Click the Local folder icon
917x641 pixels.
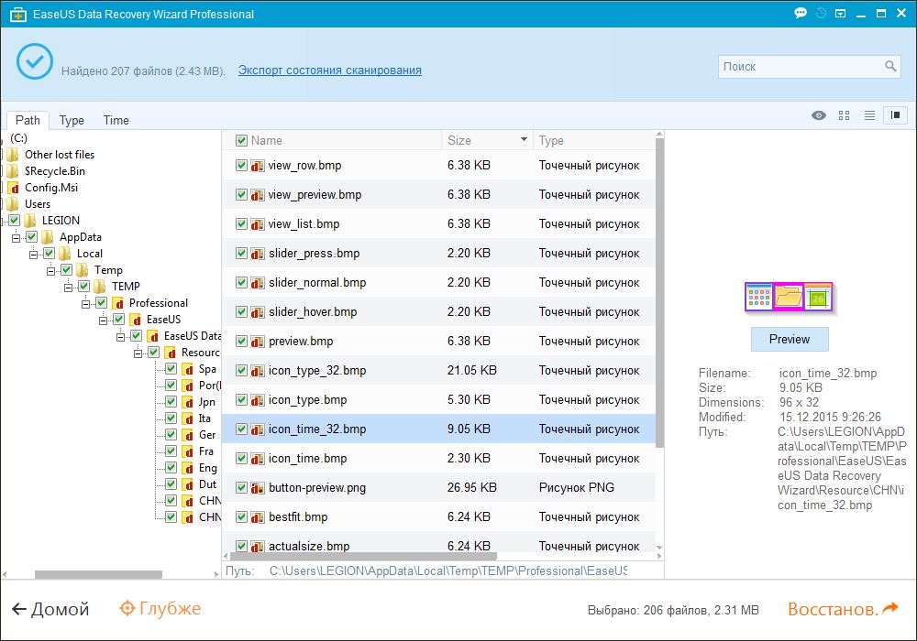[65, 254]
